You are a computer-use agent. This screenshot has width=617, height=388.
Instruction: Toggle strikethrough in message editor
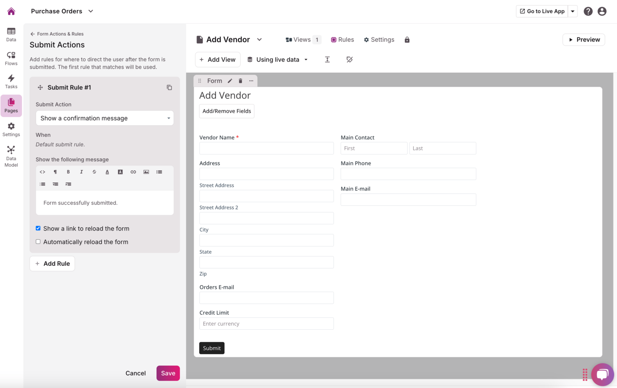(94, 172)
